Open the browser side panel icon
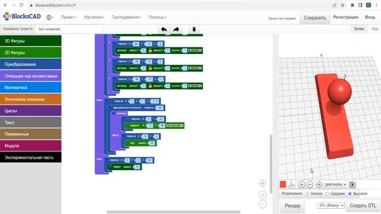Screen dimensions: 381x214 click(x=360, y=5)
